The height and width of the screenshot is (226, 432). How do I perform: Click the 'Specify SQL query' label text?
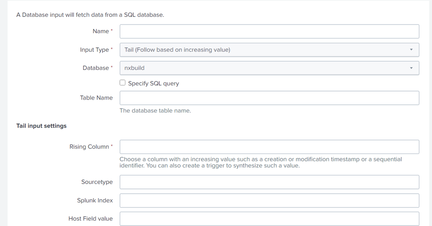[154, 83]
